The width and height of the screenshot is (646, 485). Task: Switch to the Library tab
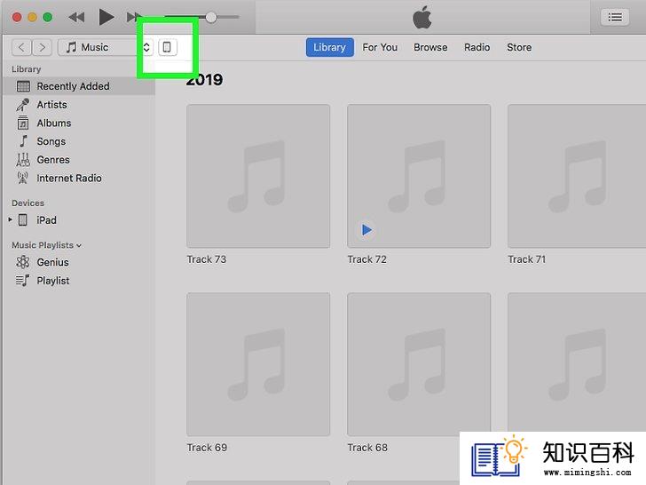point(329,47)
